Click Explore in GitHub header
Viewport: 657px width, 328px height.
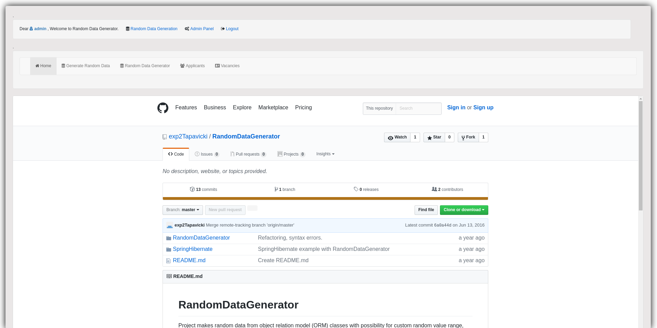(242, 108)
